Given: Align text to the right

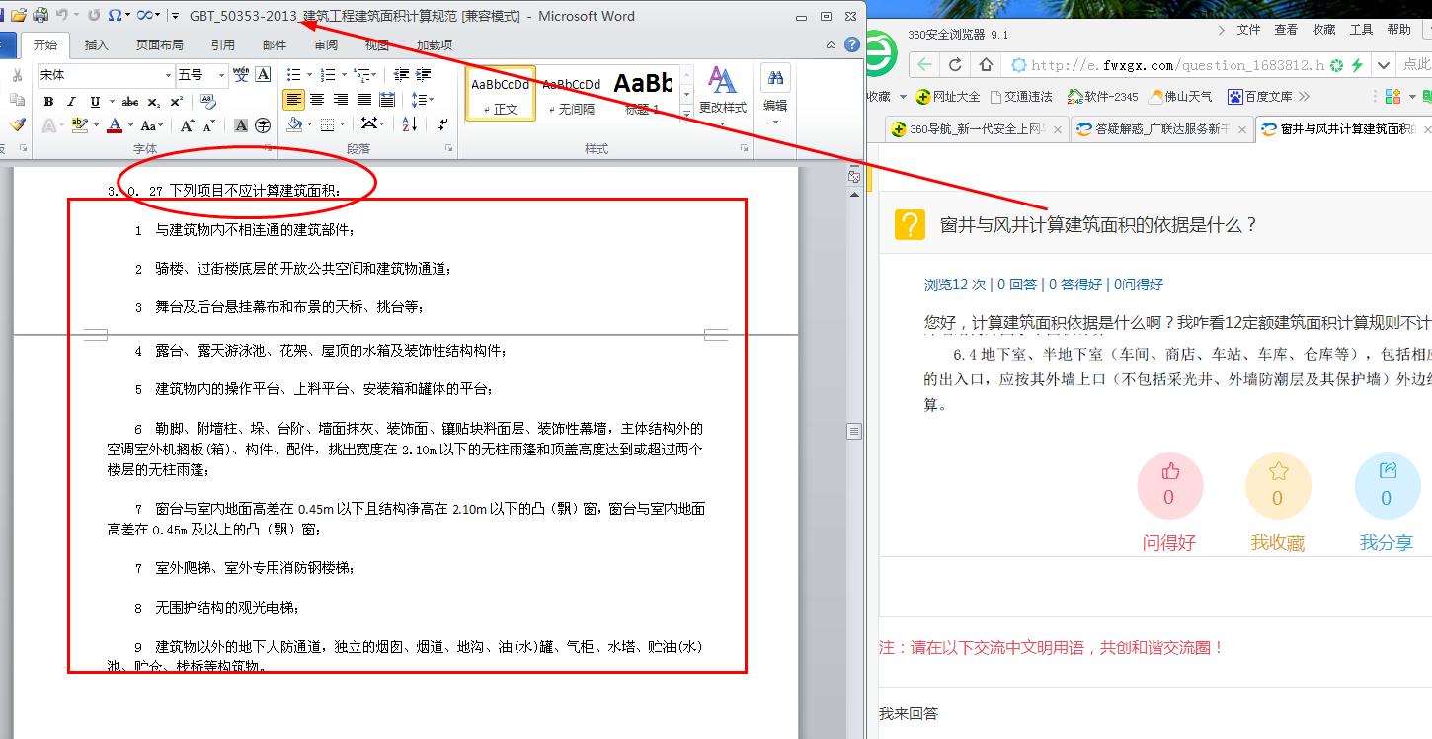Looking at the screenshot, I should point(341,100).
